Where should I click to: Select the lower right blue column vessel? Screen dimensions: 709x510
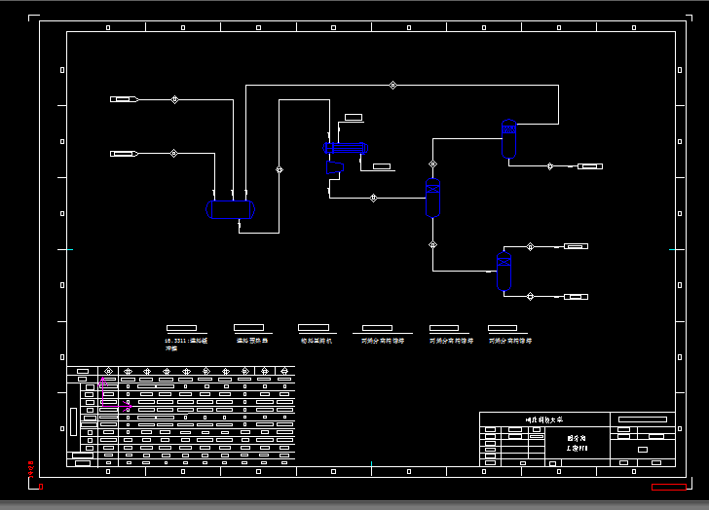504,271
